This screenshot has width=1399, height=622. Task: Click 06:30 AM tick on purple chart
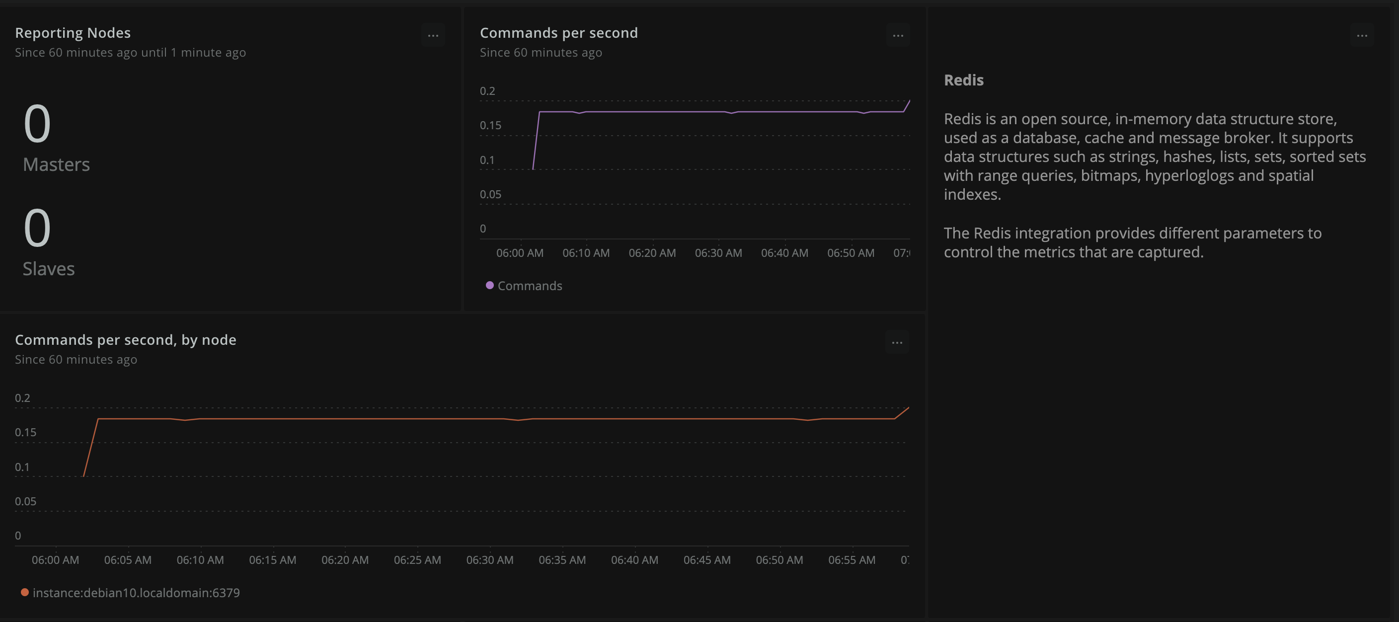pos(718,252)
